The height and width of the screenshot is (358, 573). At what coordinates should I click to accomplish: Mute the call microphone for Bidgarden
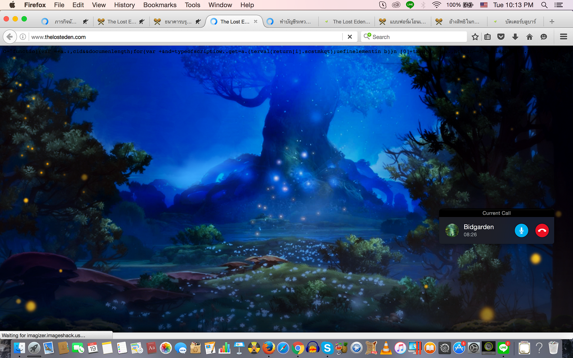click(521, 230)
